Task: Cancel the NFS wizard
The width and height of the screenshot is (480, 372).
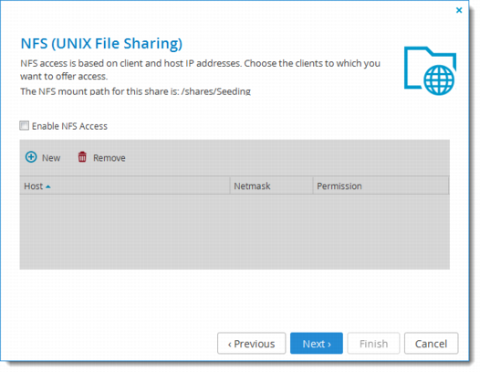Action: coord(431,343)
